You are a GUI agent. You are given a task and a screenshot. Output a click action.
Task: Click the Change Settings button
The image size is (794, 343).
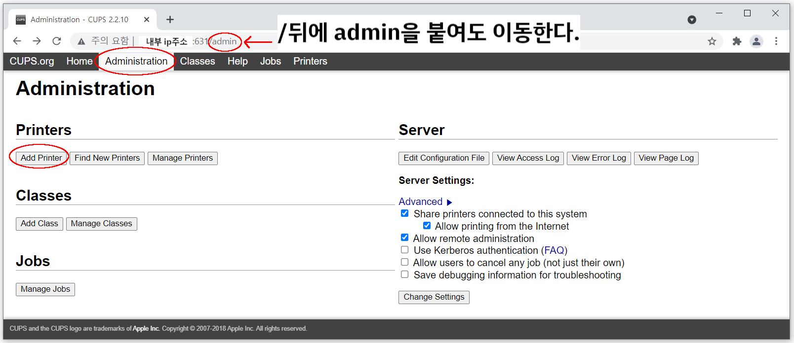[x=434, y=297]
